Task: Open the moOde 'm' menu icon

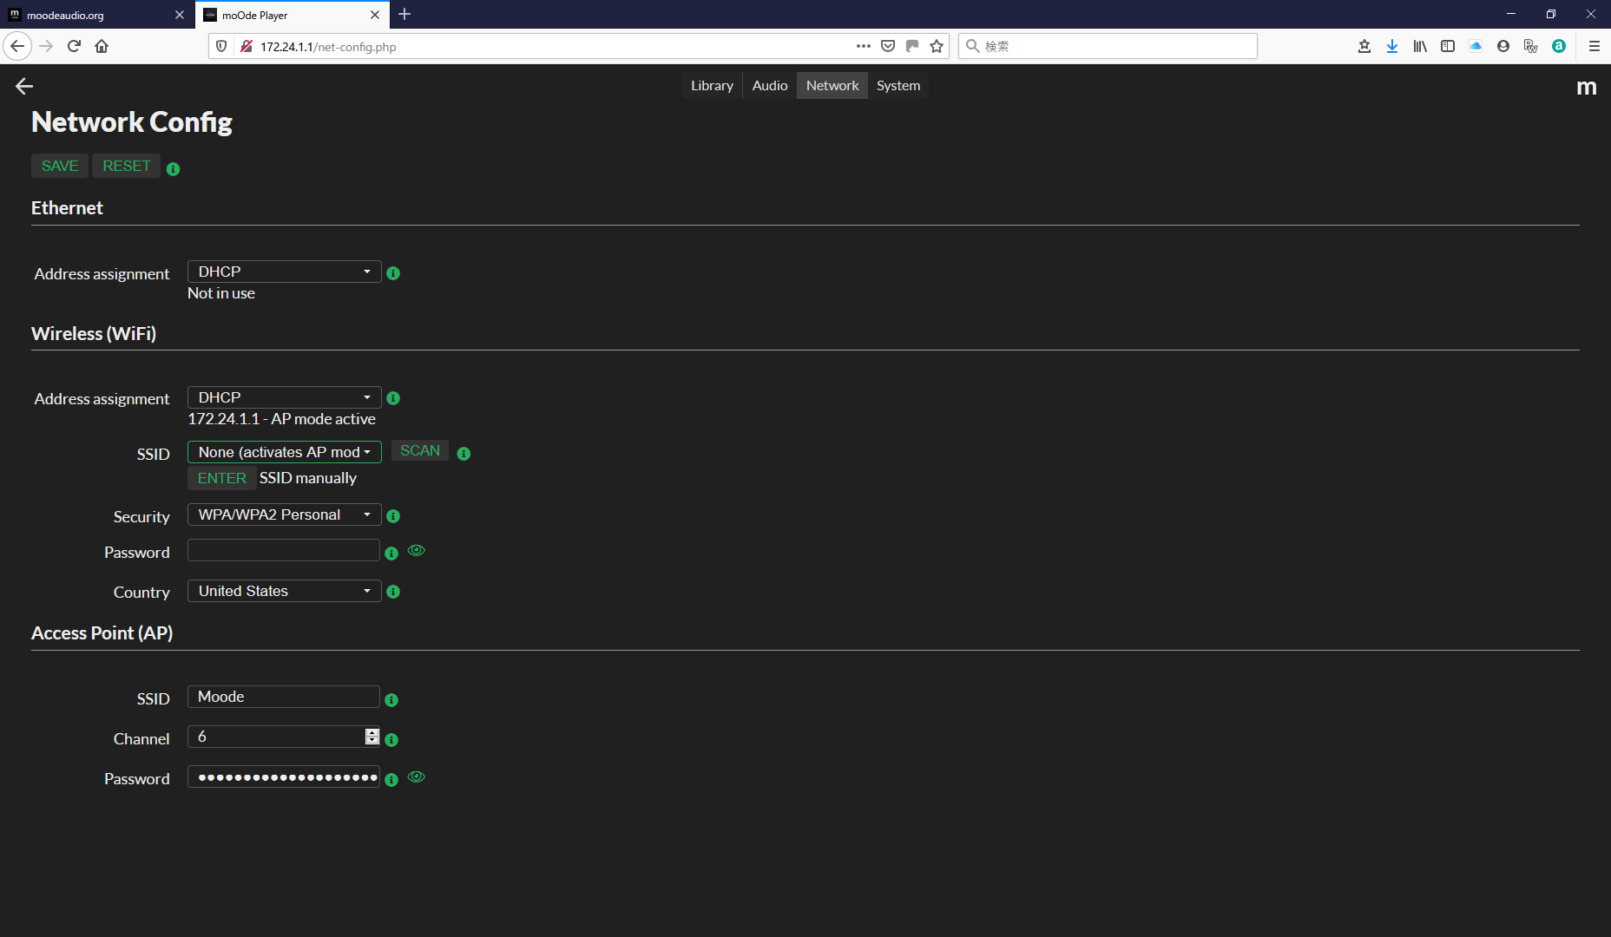Action: pyautogui.click(x=1586, y=87)
